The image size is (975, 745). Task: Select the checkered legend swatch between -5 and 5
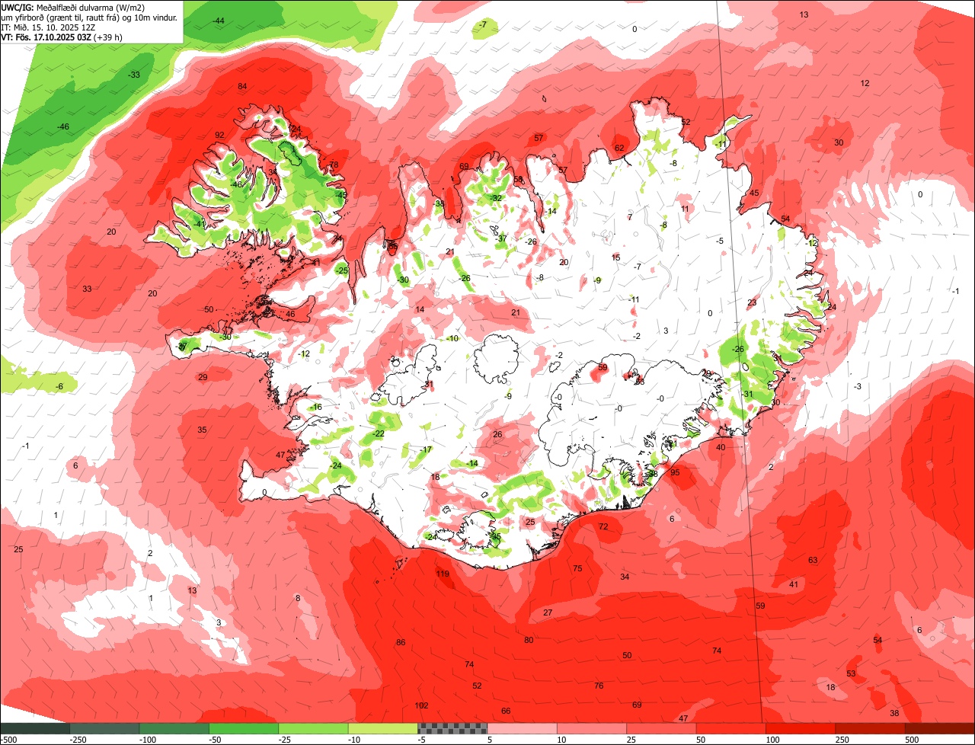click(x=452, y=728)
